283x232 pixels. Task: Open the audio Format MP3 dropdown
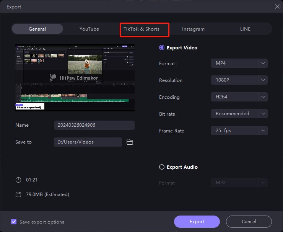coord(239,183)
